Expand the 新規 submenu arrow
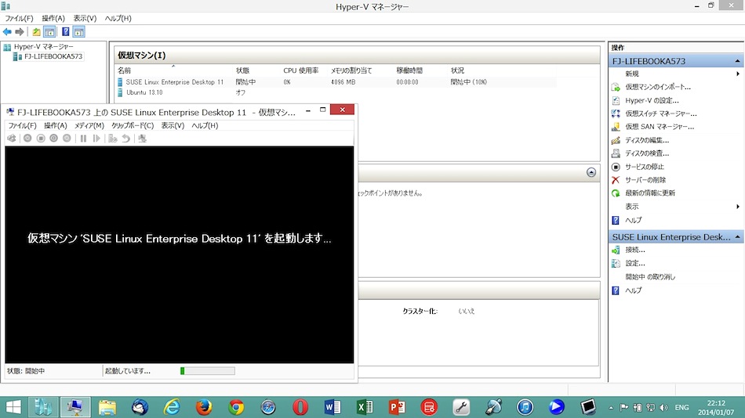Image resolution: width=745 pixels, height=418 pixels. [x=737, y=74]
